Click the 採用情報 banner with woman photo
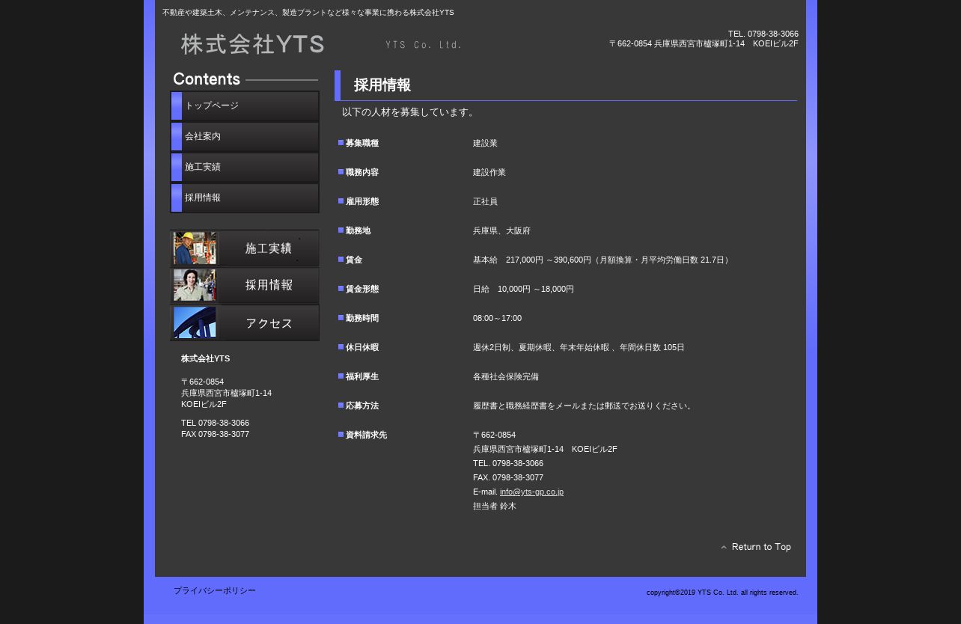Screen dimensions: 961x624 (245, 285)
